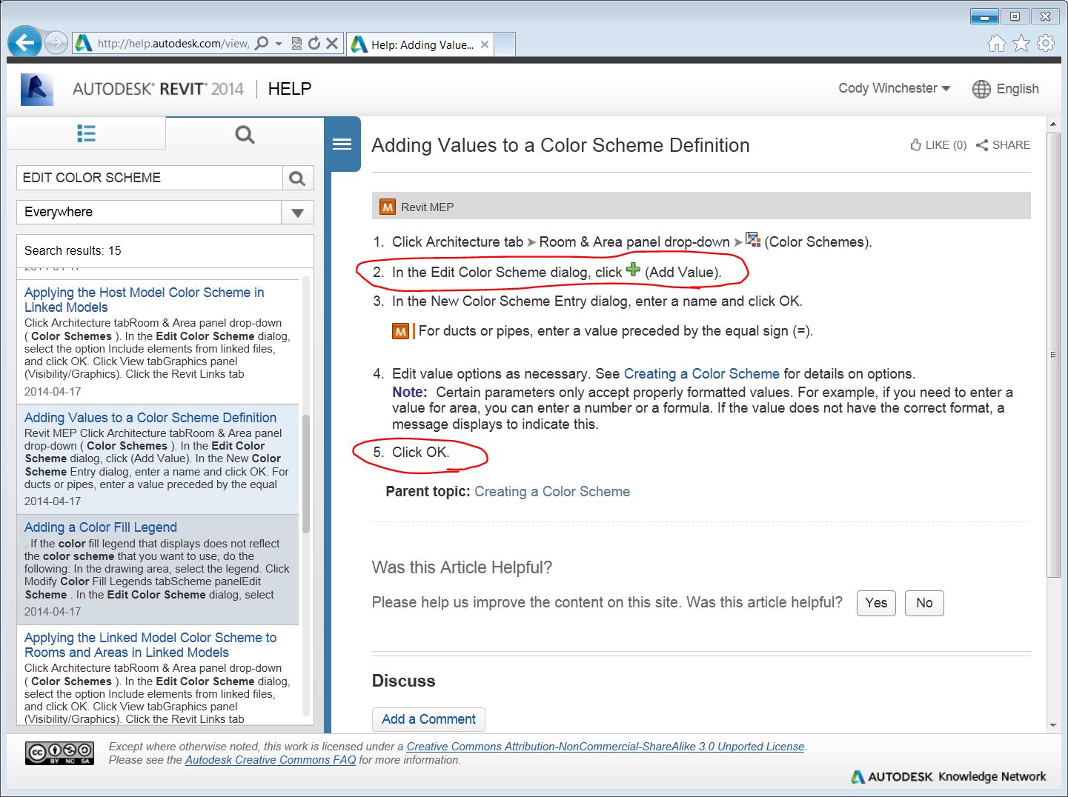
Task: Click the green plus Add Value icon
Action: (x=633, y=270)
